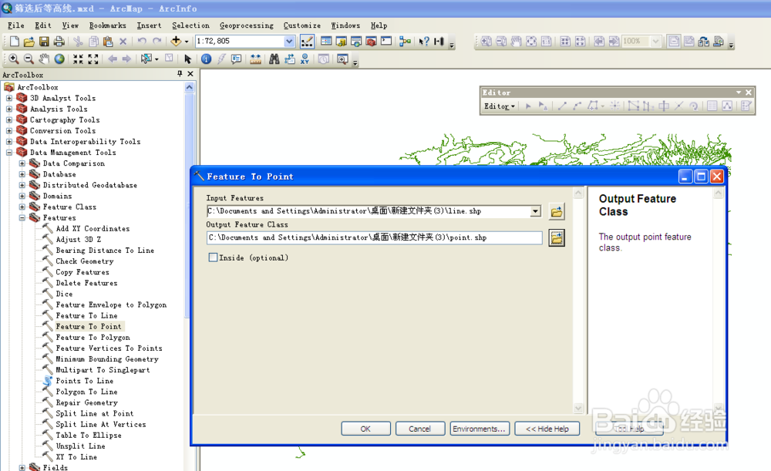This screenshot has height=471, width=771.
Task: Click the What's This help icon
Action: pyautogui.click(x=424, y=42)
